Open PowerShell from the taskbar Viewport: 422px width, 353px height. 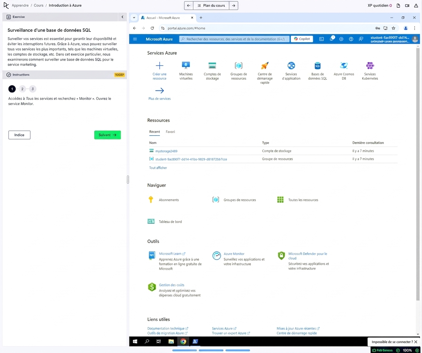click(x=195, y=341)
